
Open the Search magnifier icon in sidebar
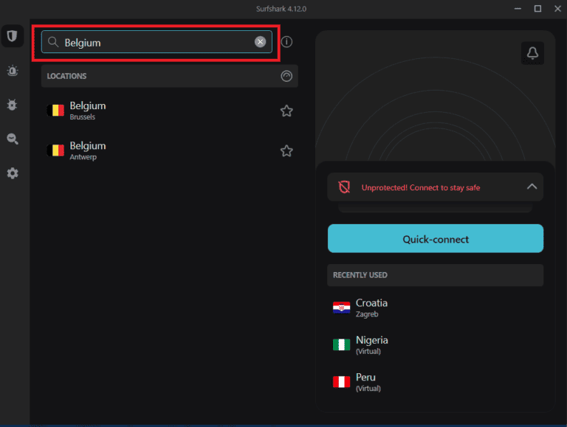click(x=13, y=139)
